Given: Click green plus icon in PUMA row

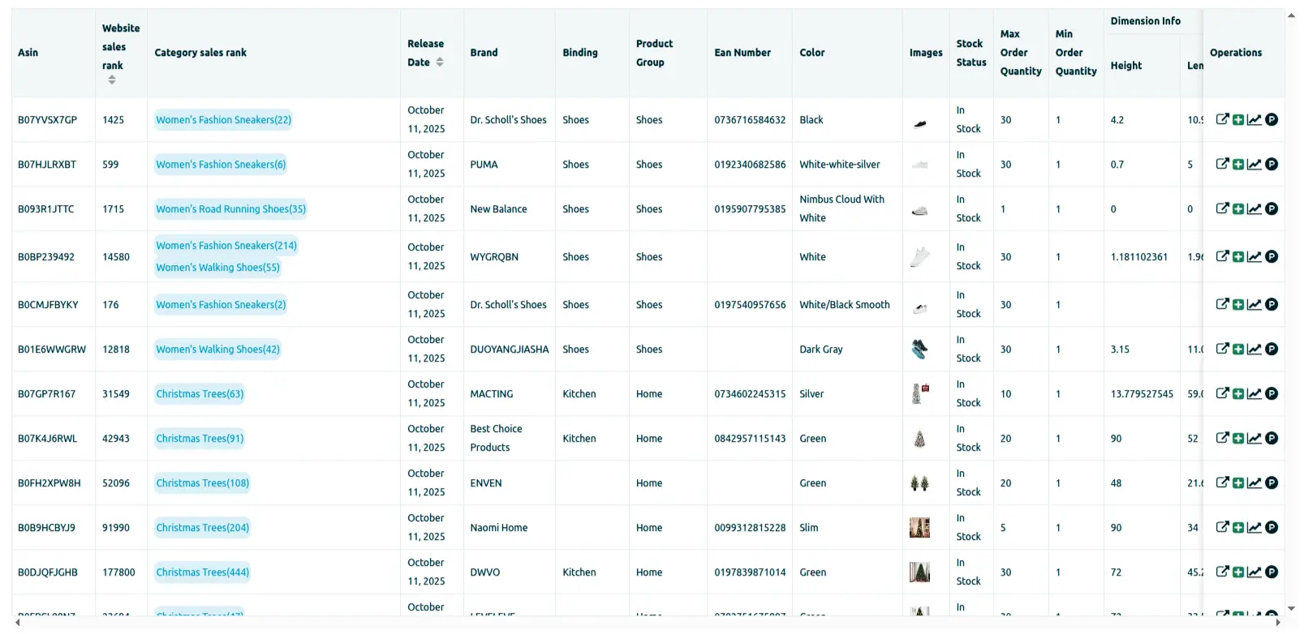Looking at the screenshot, I should coord(1238,165).
